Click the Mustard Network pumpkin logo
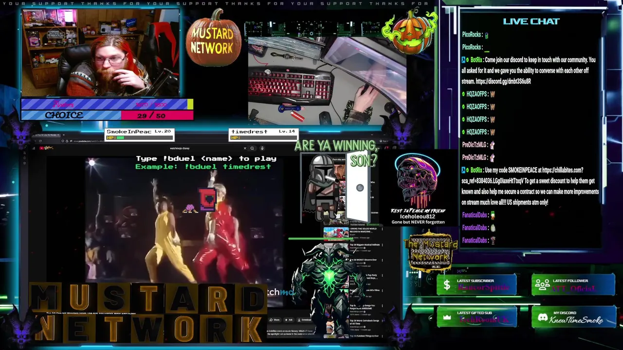 pyautogui.click(x=213, y=39)
